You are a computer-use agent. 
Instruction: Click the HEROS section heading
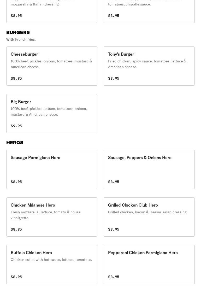[x=15, y=143]
